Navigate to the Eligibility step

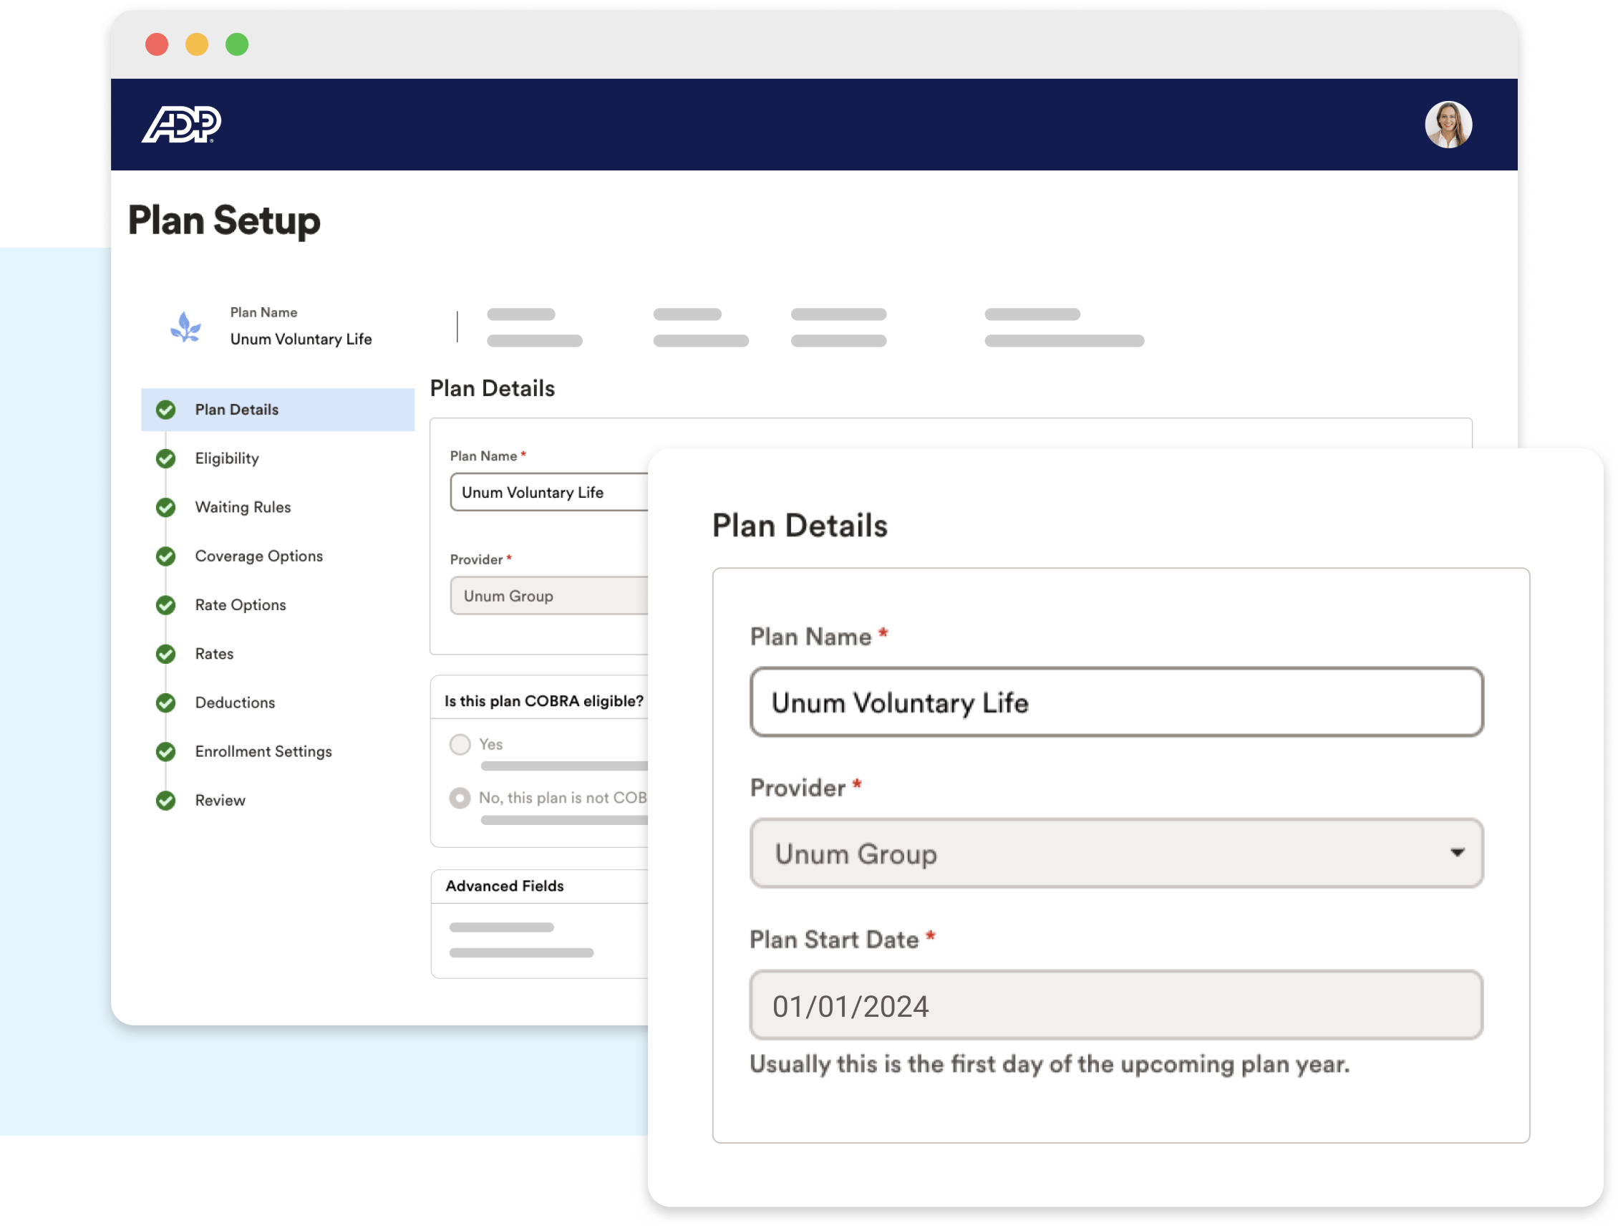tap(226, 458)
